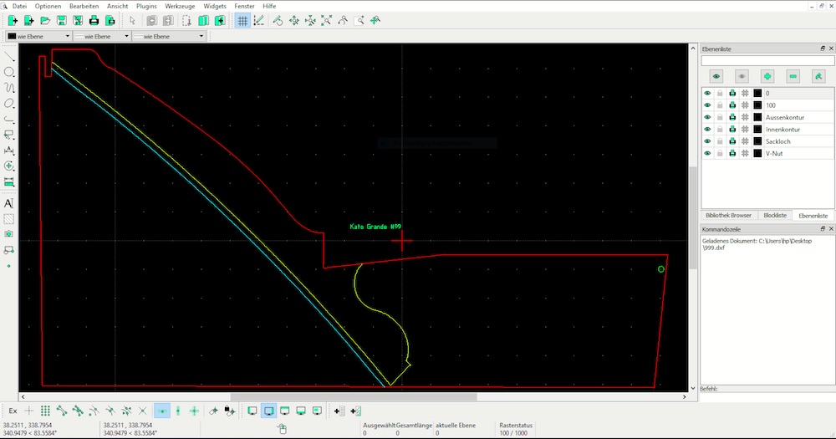Click the Print icon in toolbar
Viewport: 836px width, 439px height.
coord(94,20)
